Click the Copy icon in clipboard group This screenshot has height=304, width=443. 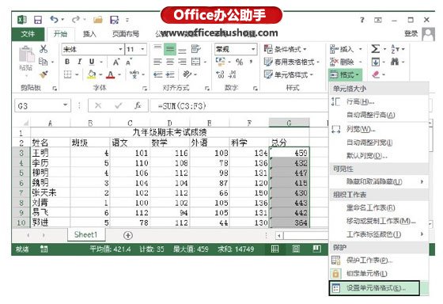pos(43,62)
